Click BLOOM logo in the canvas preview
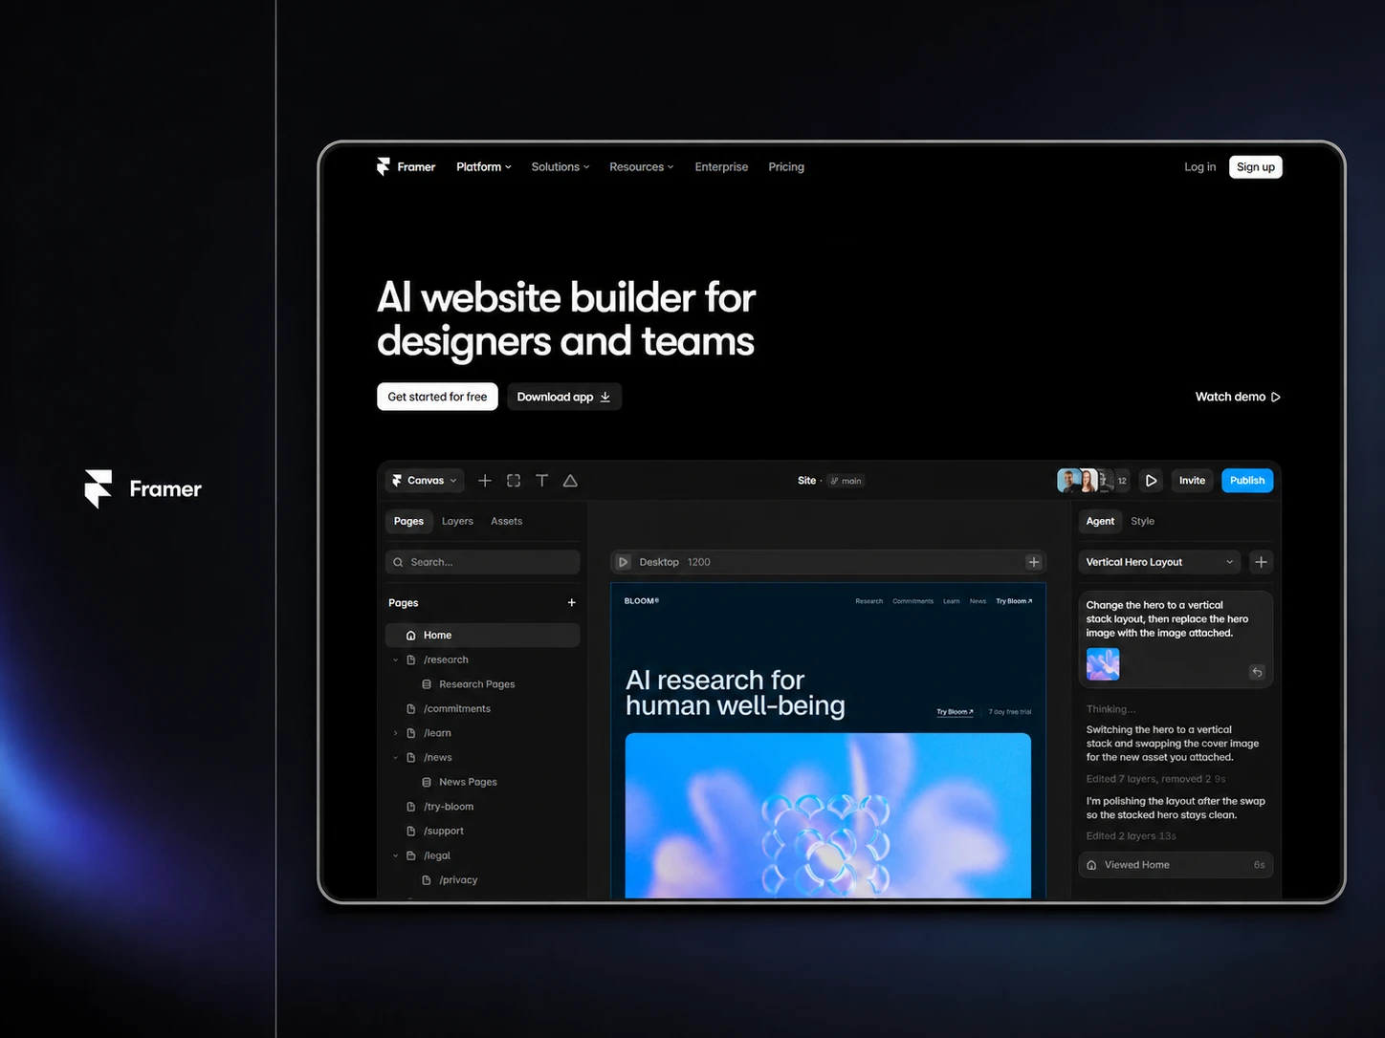 click(x=642, y=601)
